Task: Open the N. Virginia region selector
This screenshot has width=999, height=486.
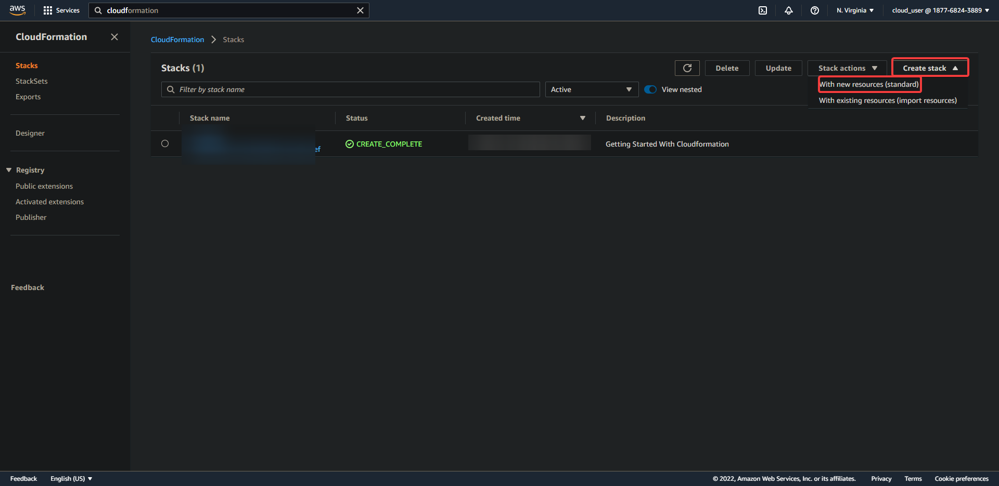Action: coord(855,10)
